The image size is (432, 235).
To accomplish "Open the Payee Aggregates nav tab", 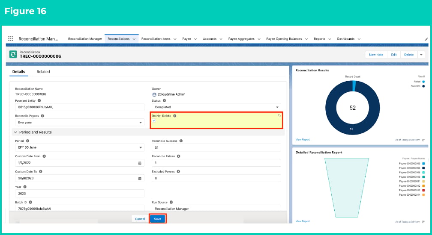I will pyautogui.click(x=241, y=39).
